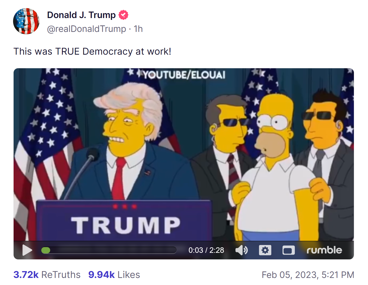Viewport: 368px width, 285px height.
Task: Click the video frame showing TRUMP podium
Action: [x=184, y=154]
